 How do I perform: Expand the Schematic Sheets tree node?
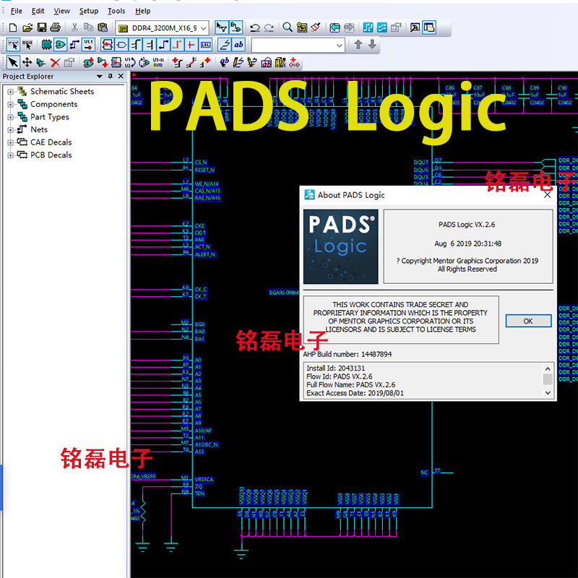tap(10, 92)
